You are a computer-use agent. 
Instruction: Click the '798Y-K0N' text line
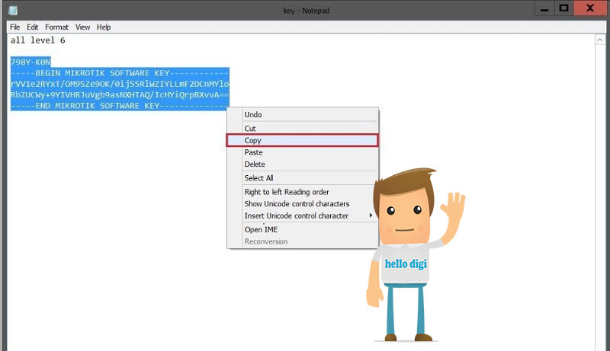tap(30, 62)
